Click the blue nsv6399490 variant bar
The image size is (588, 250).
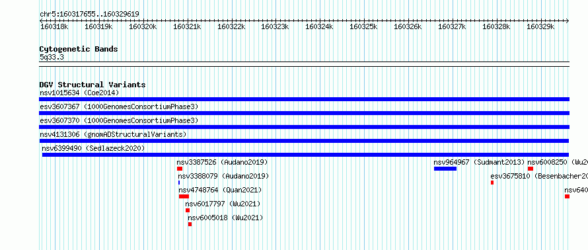point(305,155)
